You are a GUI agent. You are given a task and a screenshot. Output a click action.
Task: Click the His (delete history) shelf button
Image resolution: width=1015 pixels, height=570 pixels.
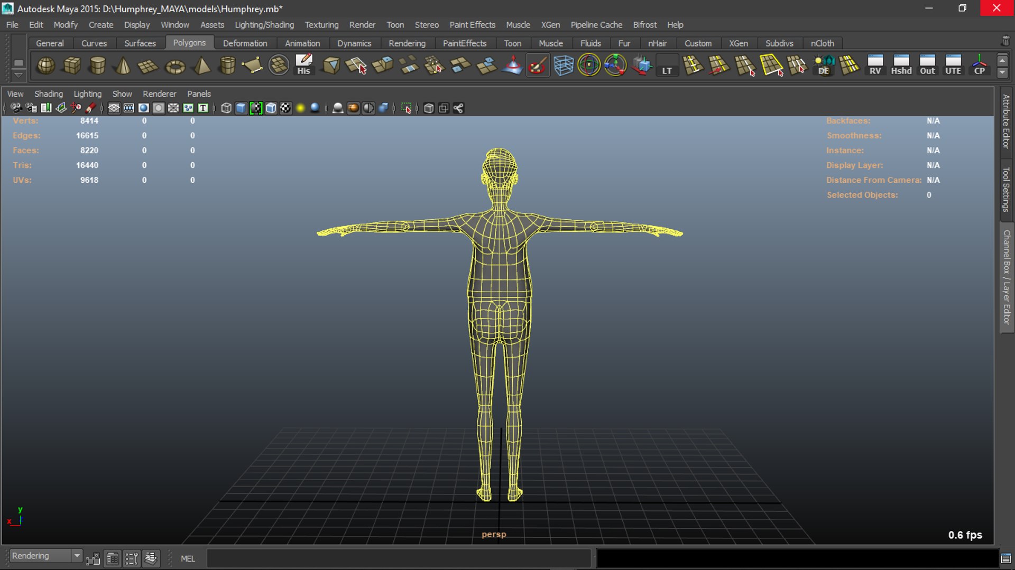304,66
